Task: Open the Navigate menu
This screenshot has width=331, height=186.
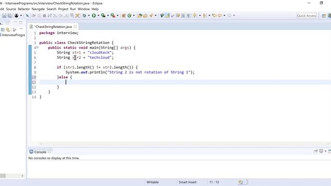Action: tap(38, 9)
